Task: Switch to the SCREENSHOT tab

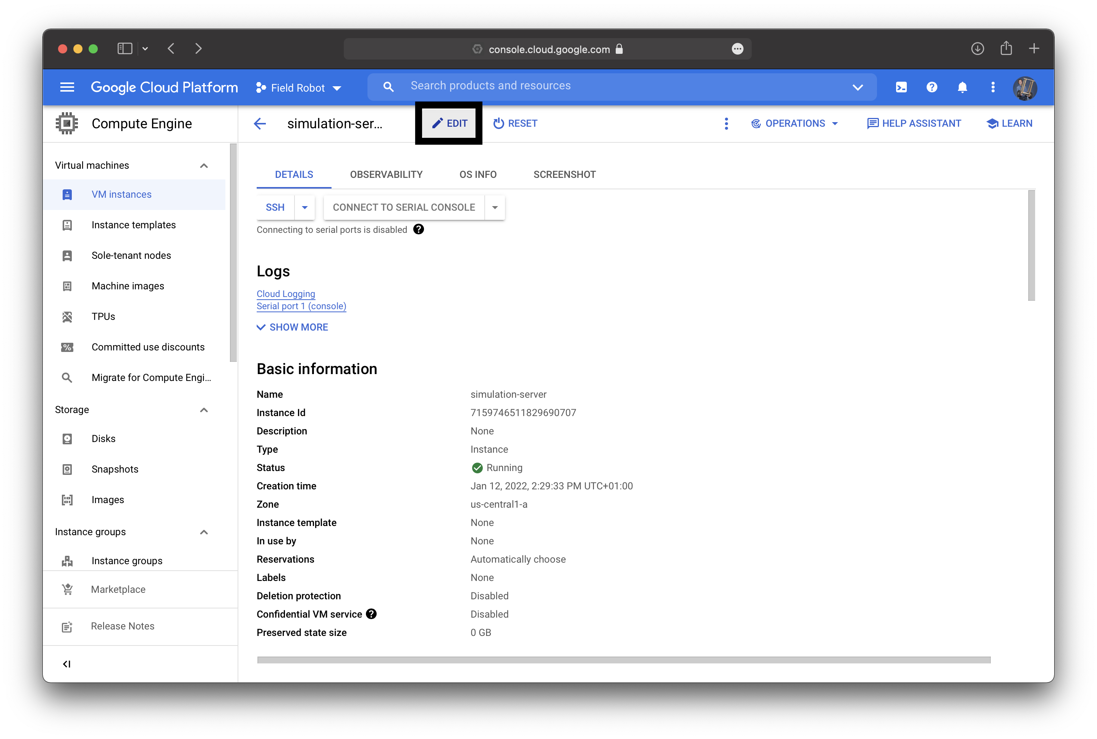Action: pos(565,175)
